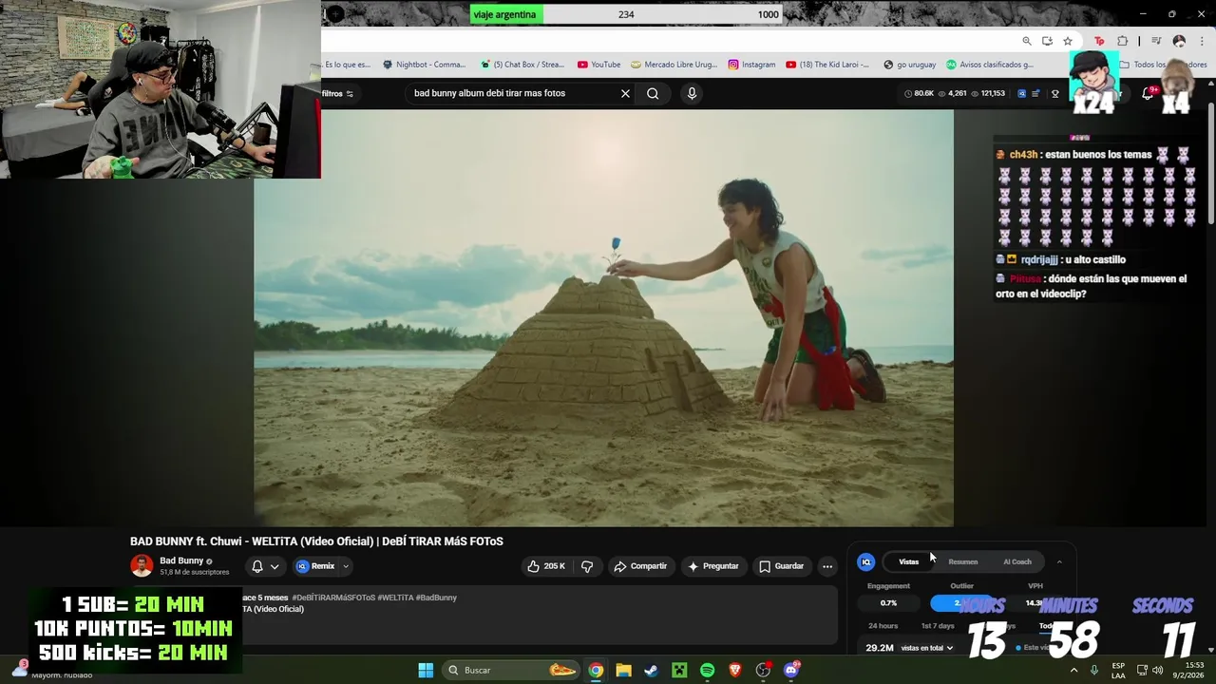Open the Chrome three-dot menu

(x=1202, y=41)
